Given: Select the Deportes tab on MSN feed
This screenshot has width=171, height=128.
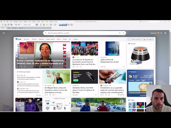Looking at the screenshot, I should click(41, 39).
